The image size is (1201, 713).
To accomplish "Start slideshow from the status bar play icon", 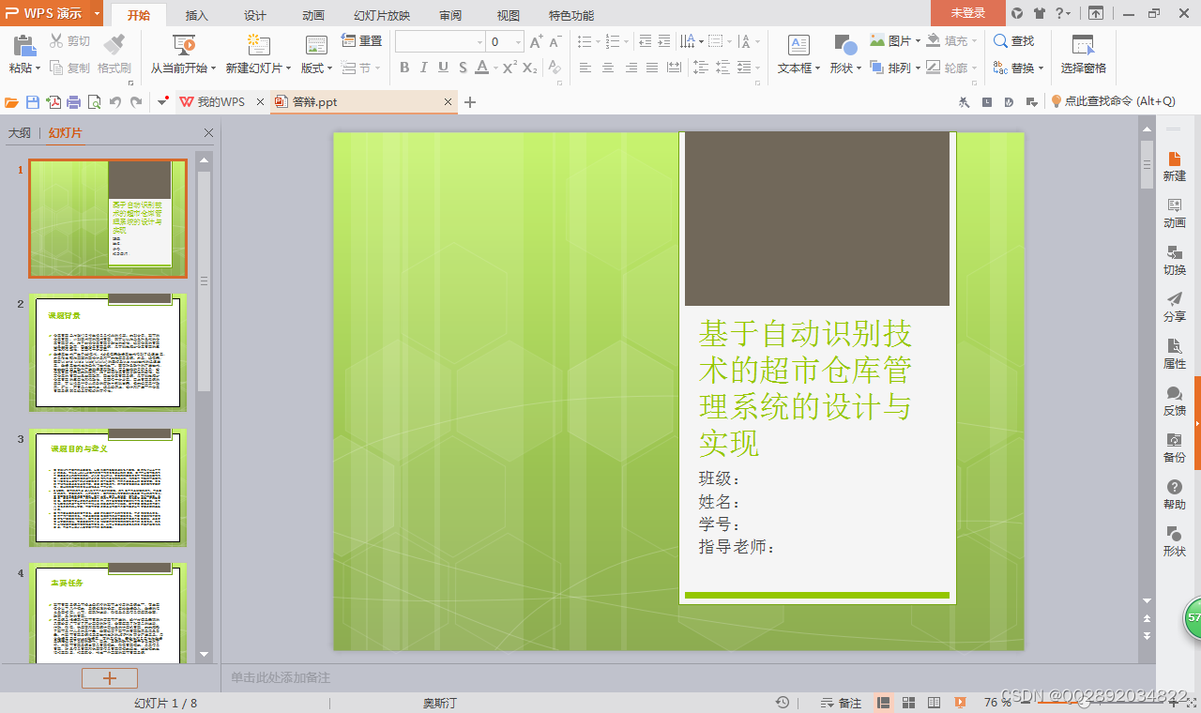I will [x=958, y=702].
